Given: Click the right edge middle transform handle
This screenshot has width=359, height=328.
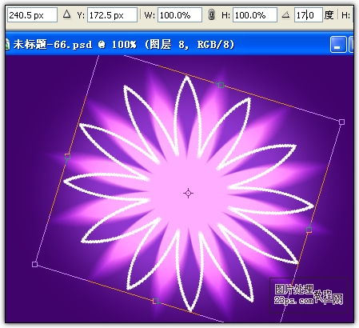Looking at the screenshot, I should click(x=309, y=230).
